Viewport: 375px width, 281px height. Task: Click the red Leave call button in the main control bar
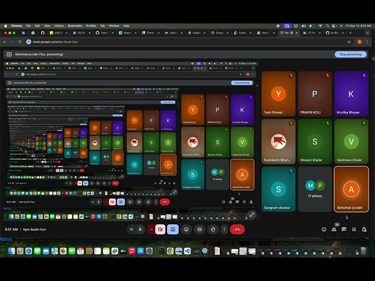click(237, 229)
